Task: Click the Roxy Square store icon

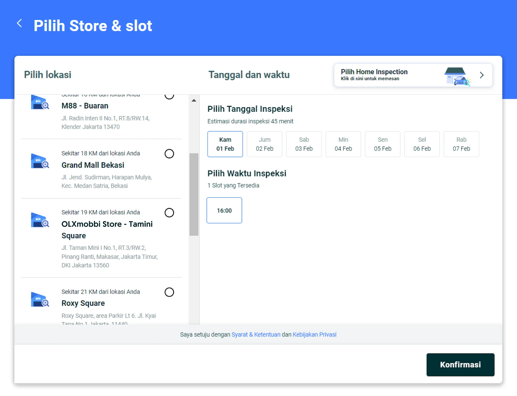Action: click(x=40, y=299)
